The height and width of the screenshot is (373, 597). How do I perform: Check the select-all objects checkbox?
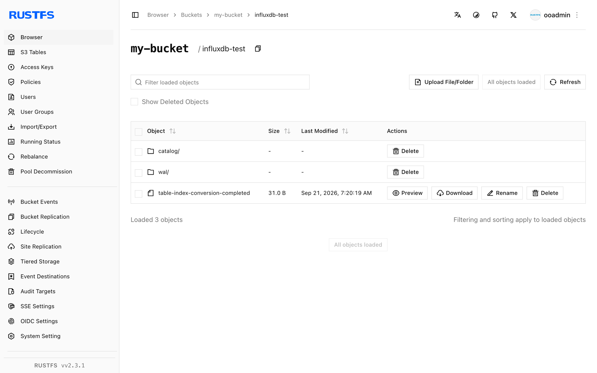(x=139, y=132)
